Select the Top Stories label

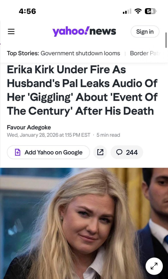pyautogui.click(x=23, y=53)
